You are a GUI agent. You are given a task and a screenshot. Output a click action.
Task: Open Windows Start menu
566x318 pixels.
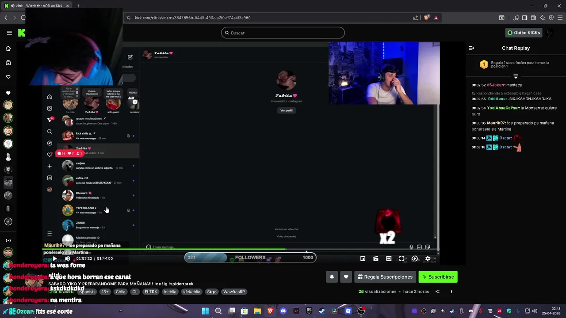point(205,311)
